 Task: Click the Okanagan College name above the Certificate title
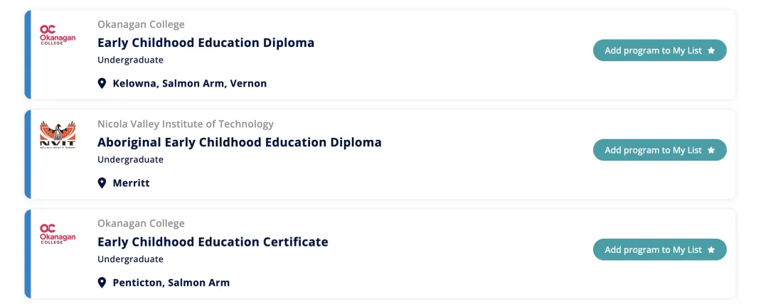pos(141,224)
